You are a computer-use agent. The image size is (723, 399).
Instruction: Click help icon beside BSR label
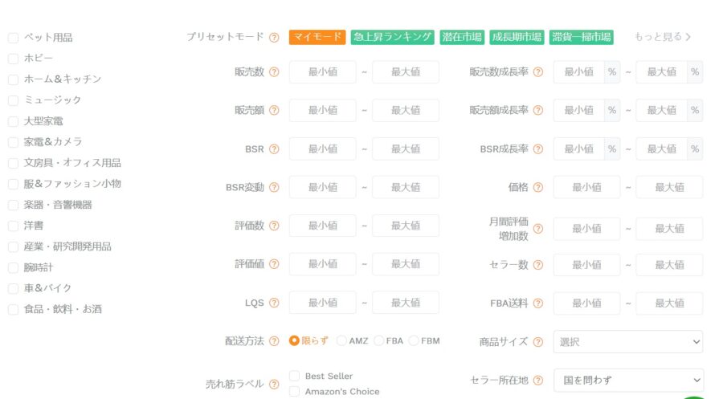[x=274, y=149]
